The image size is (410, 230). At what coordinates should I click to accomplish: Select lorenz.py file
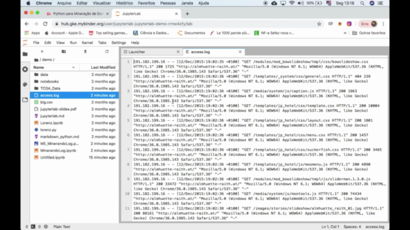[74, 130]
